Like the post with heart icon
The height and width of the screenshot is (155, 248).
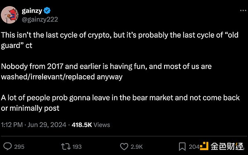pyautogui.click(x=124, y=147)
